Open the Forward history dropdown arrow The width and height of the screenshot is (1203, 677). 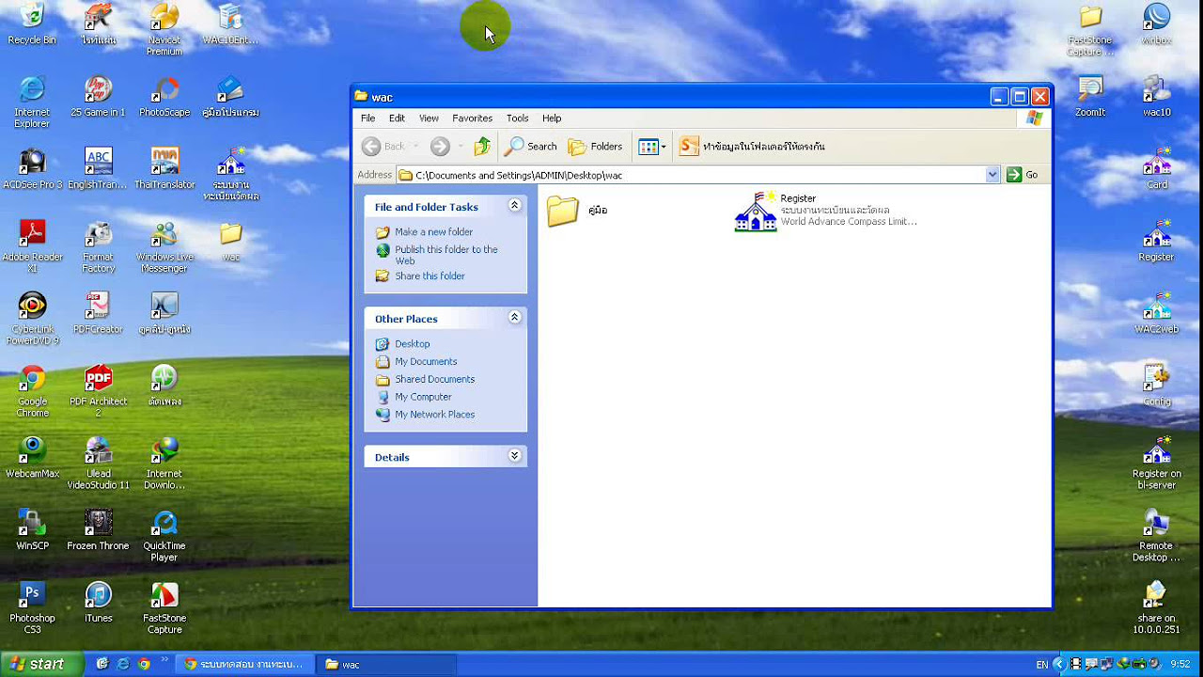coord(460,147)
